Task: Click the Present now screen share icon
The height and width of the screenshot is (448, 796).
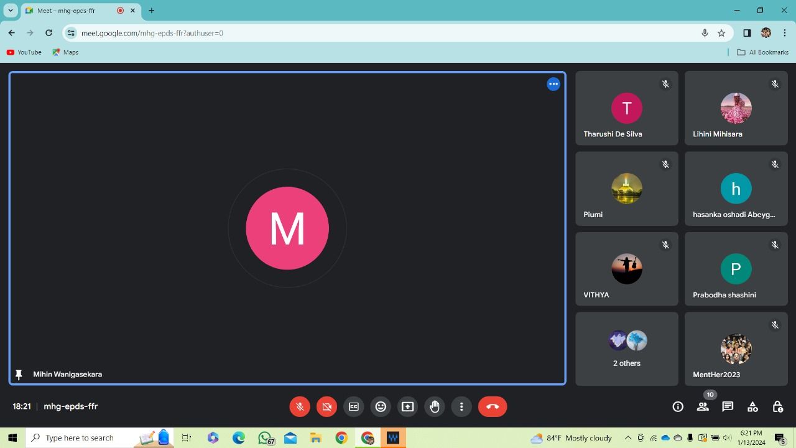Action: [407, 406]
